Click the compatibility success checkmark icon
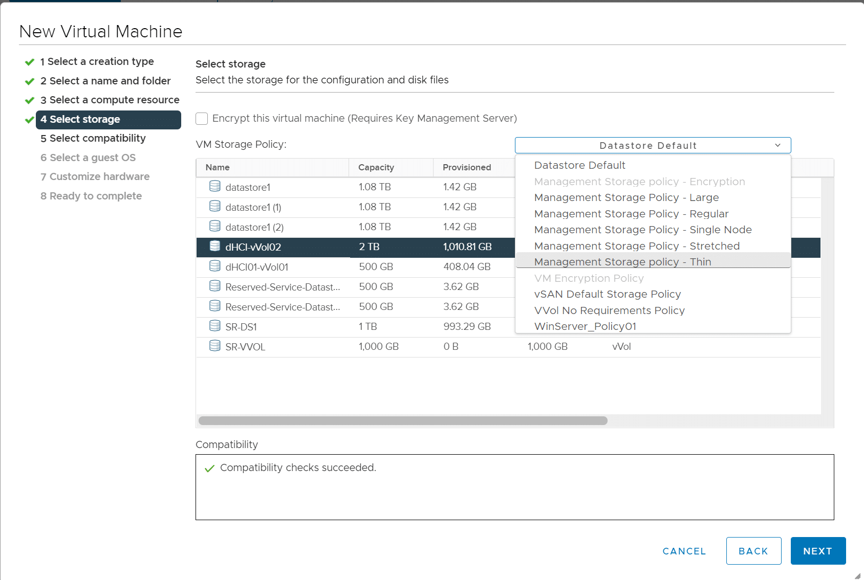864x580 pixels. tap(209, 469)
